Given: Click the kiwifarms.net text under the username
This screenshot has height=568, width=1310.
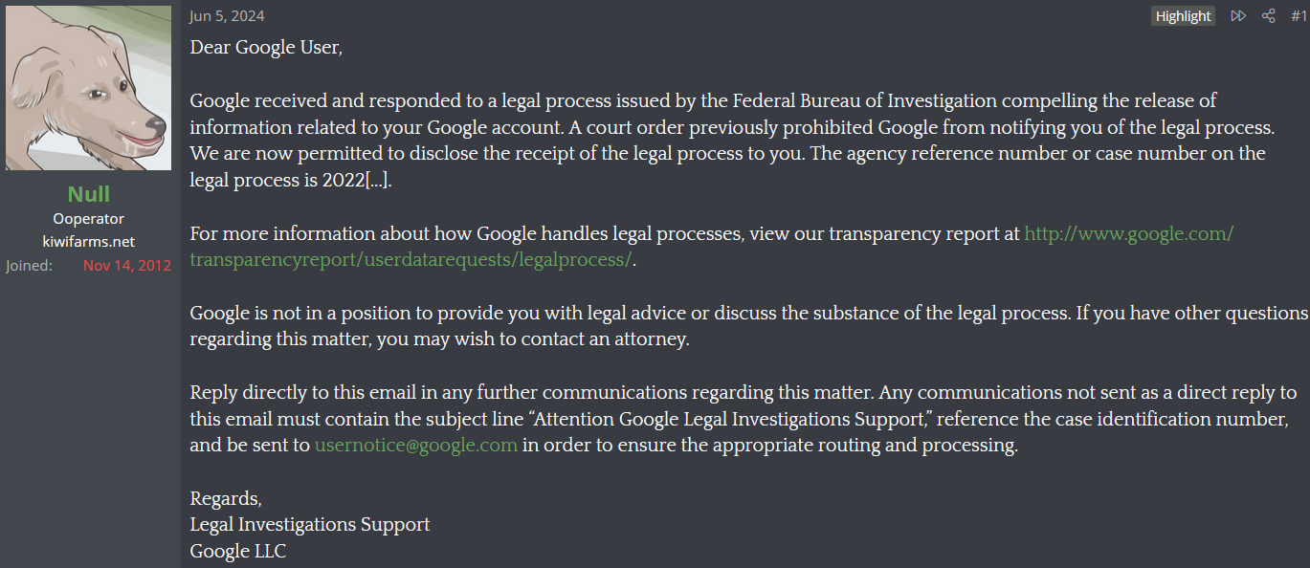Looking at the screenshot, I should point(89,242).
